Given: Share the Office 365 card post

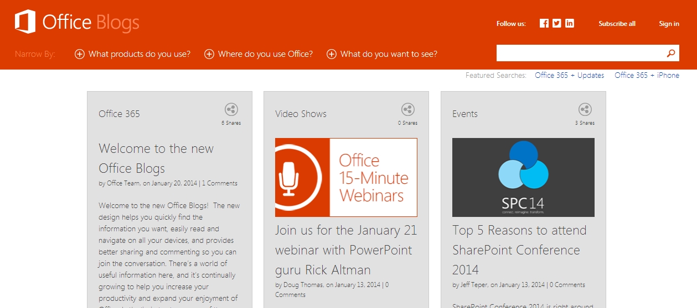Looking at the screenshot, I should [x=231, y=109].
